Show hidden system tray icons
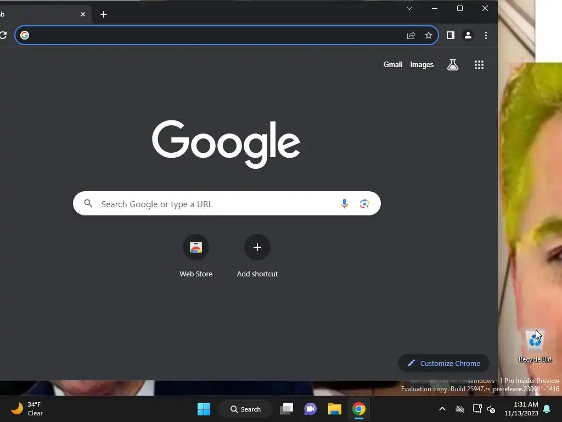Screen dimensions: 562x422 [442, 409]
